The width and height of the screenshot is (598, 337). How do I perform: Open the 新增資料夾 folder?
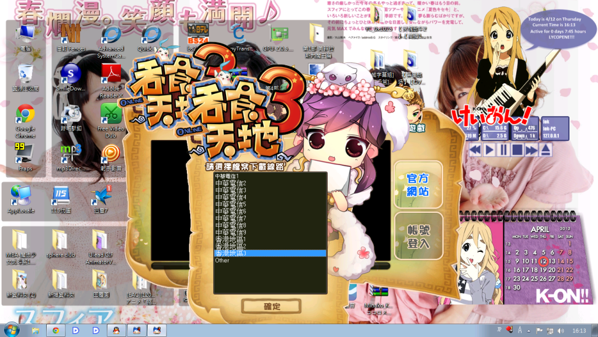pyautogui.click(x=61, y=284)
